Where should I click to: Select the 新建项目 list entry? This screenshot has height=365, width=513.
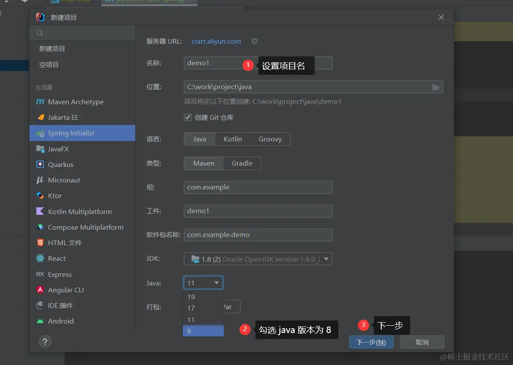83,49
